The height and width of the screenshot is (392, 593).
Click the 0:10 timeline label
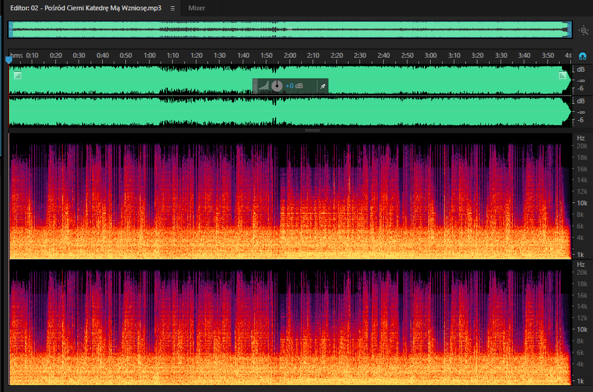(x=32, y=55)
